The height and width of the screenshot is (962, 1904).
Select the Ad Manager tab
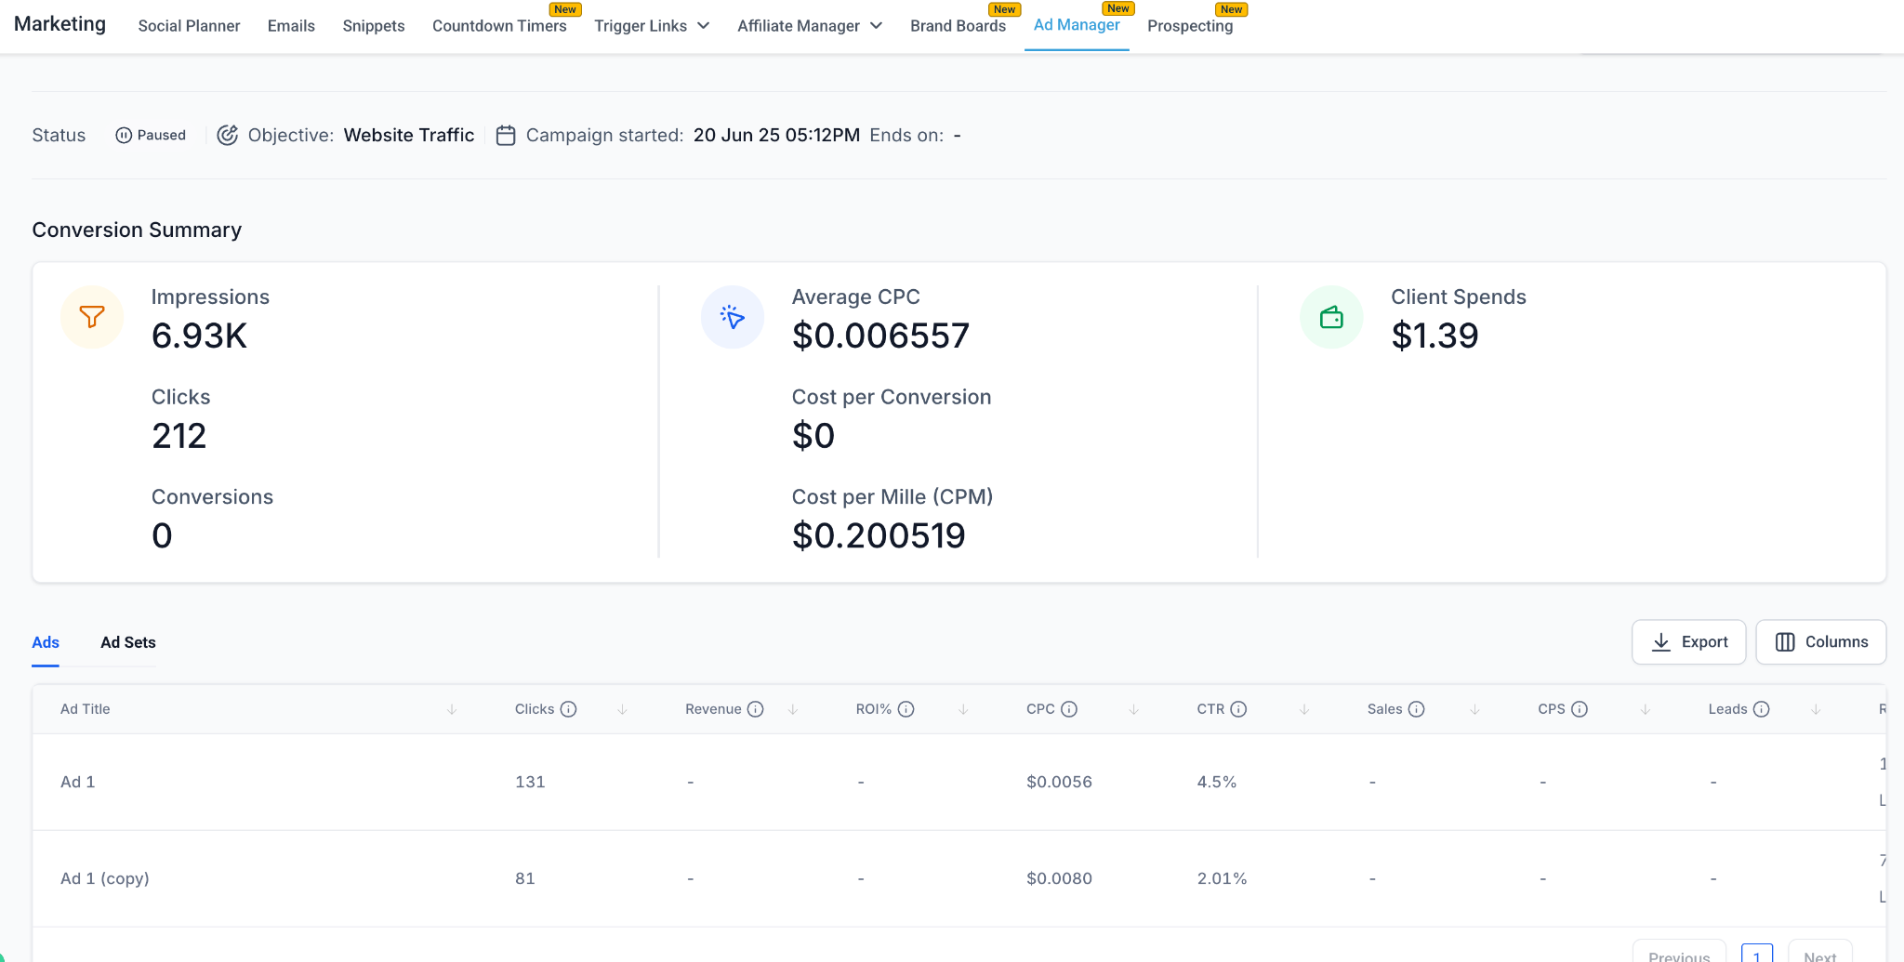pos(1077,25)
